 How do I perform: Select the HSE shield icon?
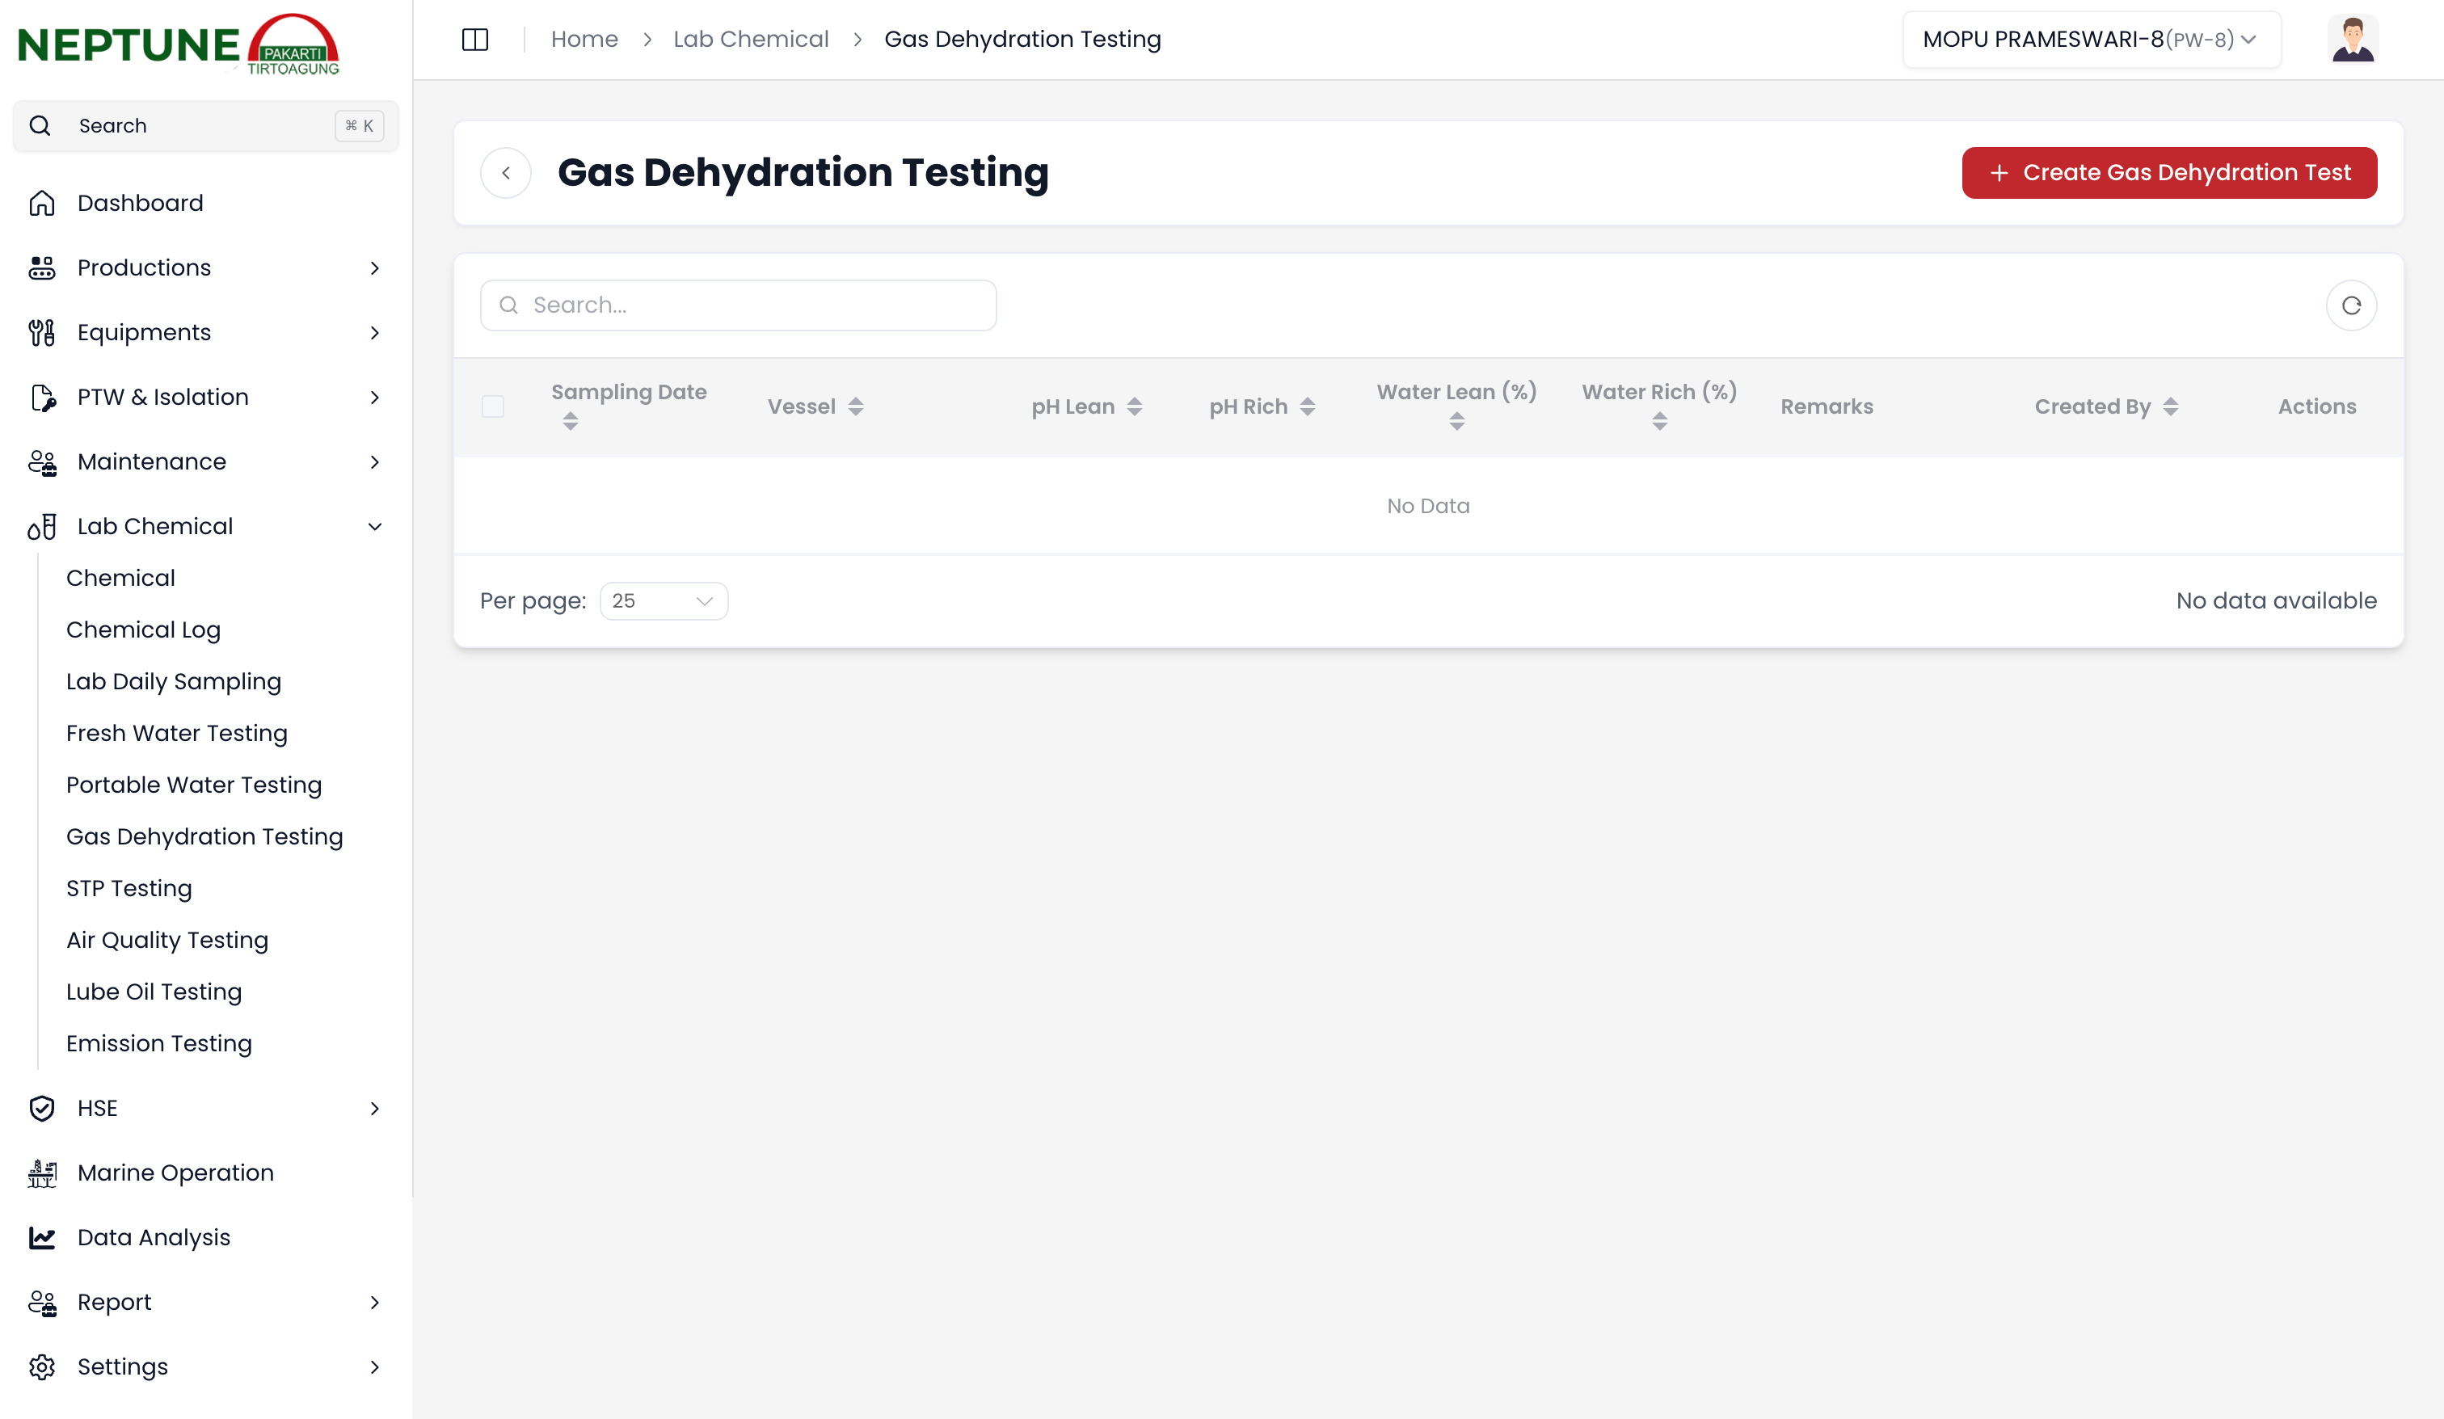pos(42,1108)
